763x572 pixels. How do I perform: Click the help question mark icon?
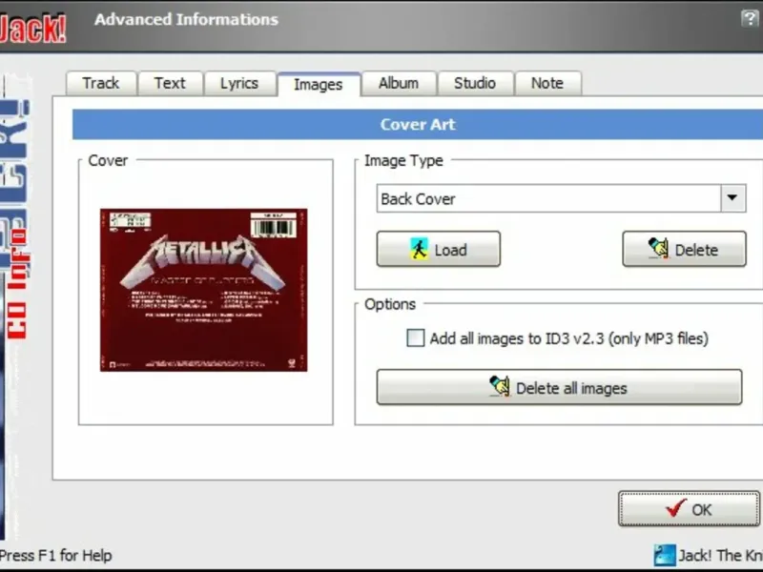click(750, 19)
